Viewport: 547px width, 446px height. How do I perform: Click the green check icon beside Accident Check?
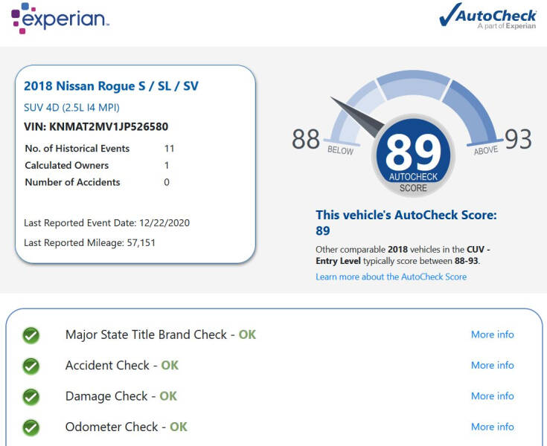pos(31,366)
